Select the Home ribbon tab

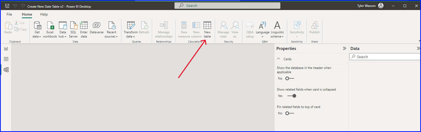coord(27,14)
